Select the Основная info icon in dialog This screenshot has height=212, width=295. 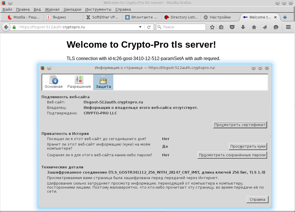54,82
